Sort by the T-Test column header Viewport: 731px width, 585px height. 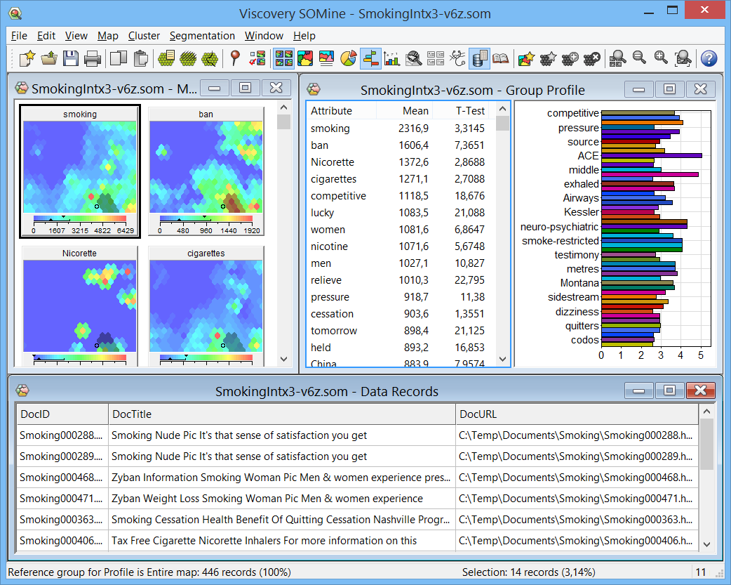(x=469, y=111)
